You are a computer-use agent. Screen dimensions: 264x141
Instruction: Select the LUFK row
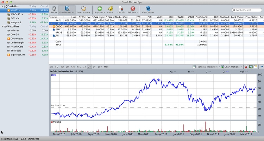pyautogui.click(x=156, y=24)
